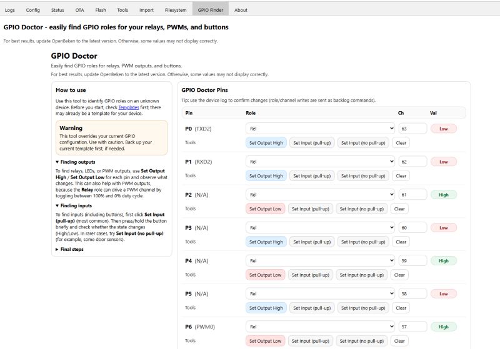Open the role dropdown for pin P0
The height and width of the screenshot is (349, 500).
click(320, 128)
